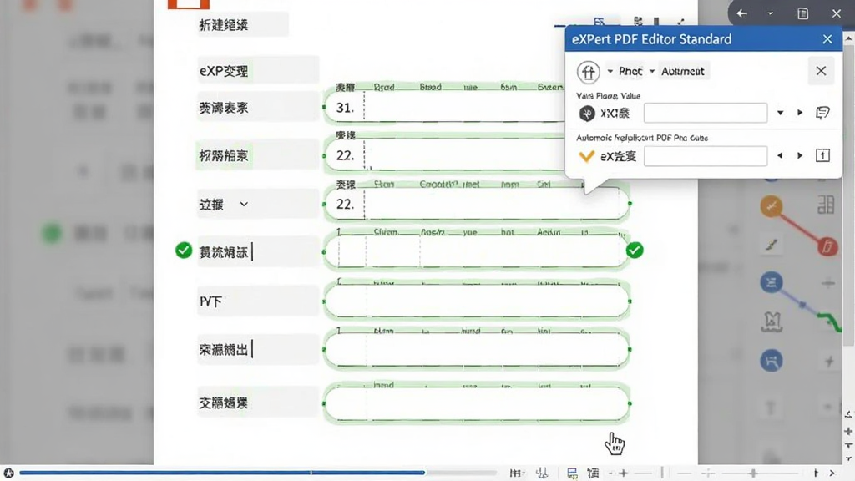Click the form field numbered 31.
The width and height of the screenshot is (855, 481).
pos(446,107)
